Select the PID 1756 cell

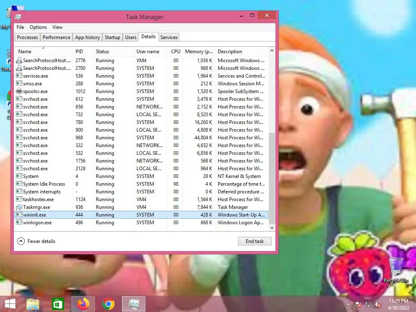pos(80,161)
